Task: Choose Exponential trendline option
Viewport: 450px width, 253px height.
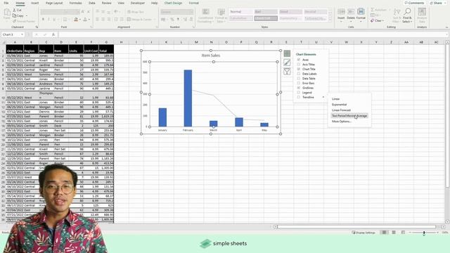Action: pos(339,105)
